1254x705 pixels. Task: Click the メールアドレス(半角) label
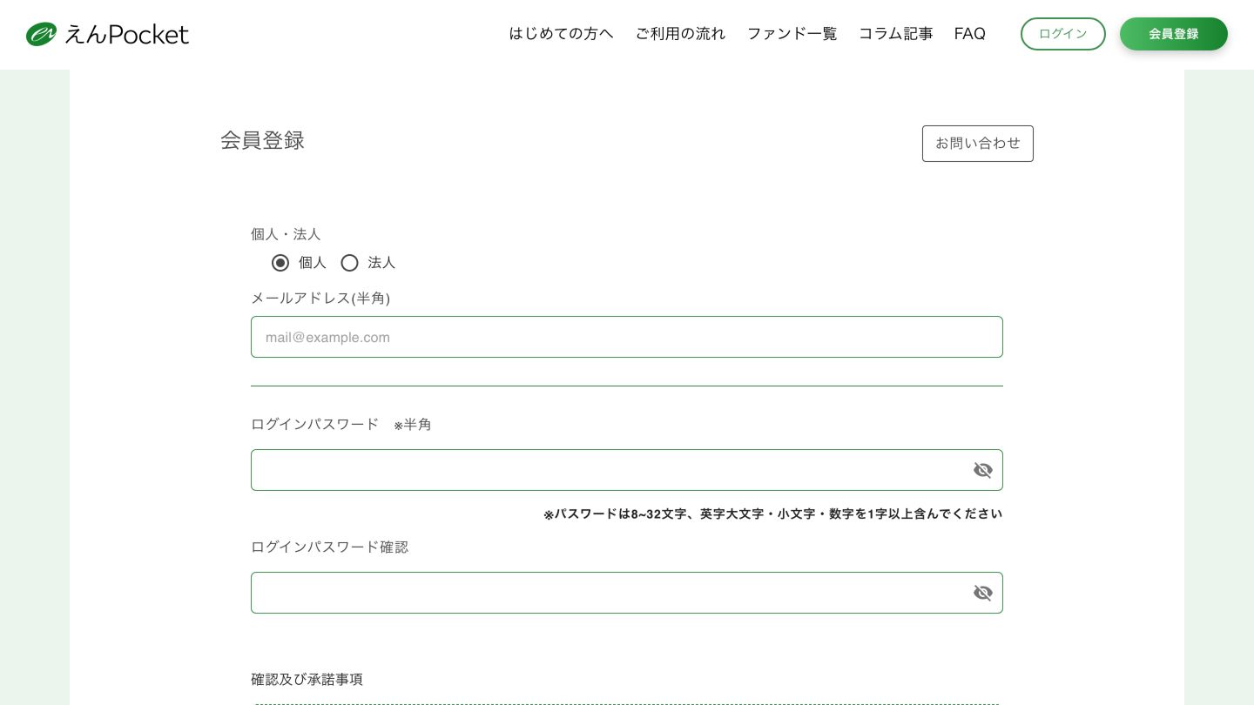coord(320,298)
